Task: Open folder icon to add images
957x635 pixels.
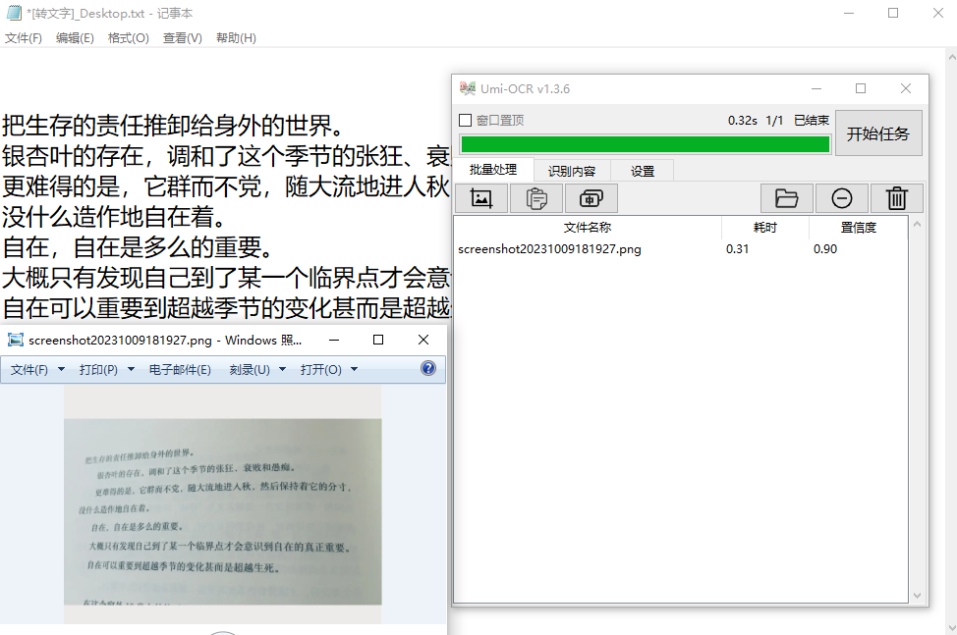Action: (x=788, y=197)
